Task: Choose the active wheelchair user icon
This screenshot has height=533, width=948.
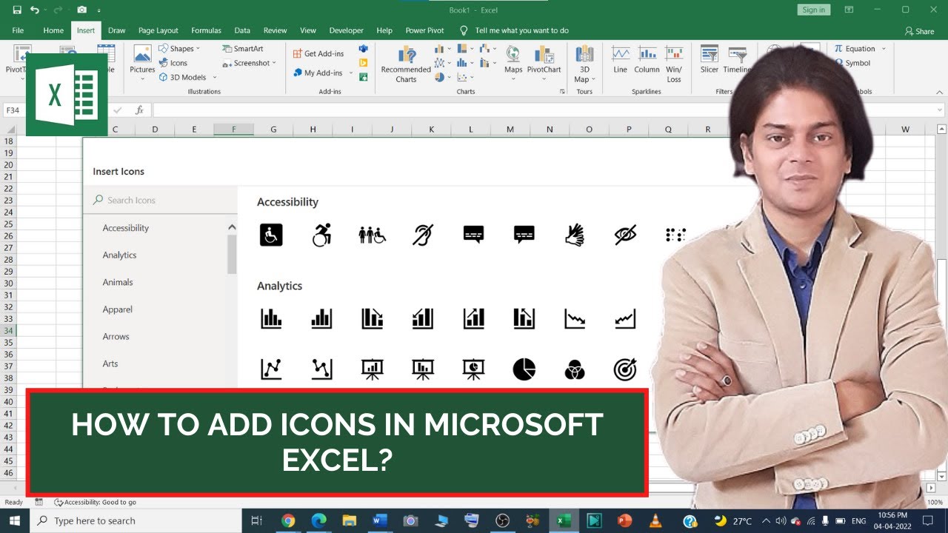Action: coord(321,235)
